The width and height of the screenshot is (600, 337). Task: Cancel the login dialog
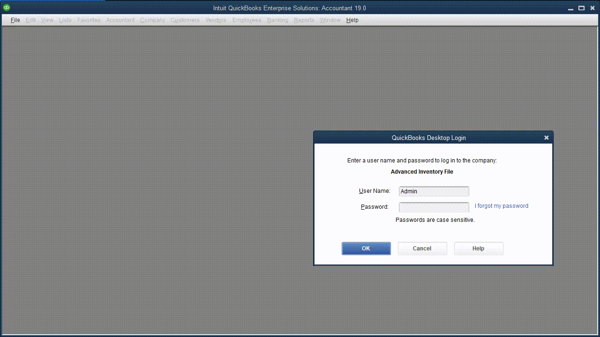click(x=422, y=249)
